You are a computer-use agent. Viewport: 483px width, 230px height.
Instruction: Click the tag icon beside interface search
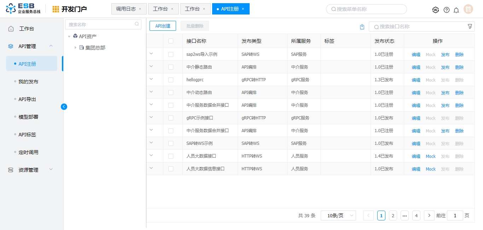[x=362, y=27]
